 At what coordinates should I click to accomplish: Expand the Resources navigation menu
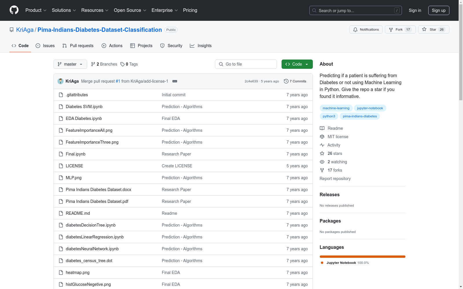tap(95, 10)
